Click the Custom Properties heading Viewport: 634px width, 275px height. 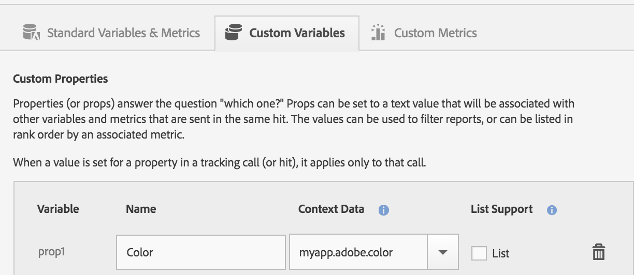60,79
